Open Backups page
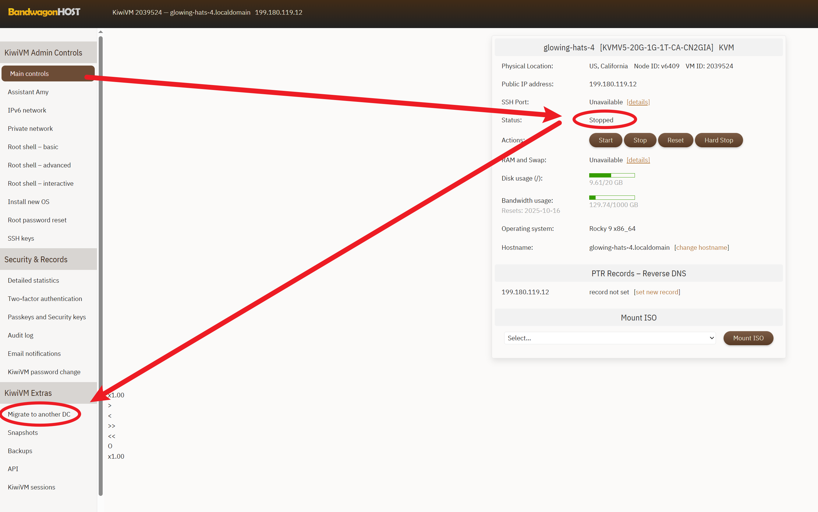Viewport: 818px width, 512px height. click(20, 450)
